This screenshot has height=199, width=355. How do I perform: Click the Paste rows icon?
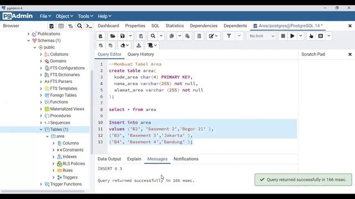(187, 36)
